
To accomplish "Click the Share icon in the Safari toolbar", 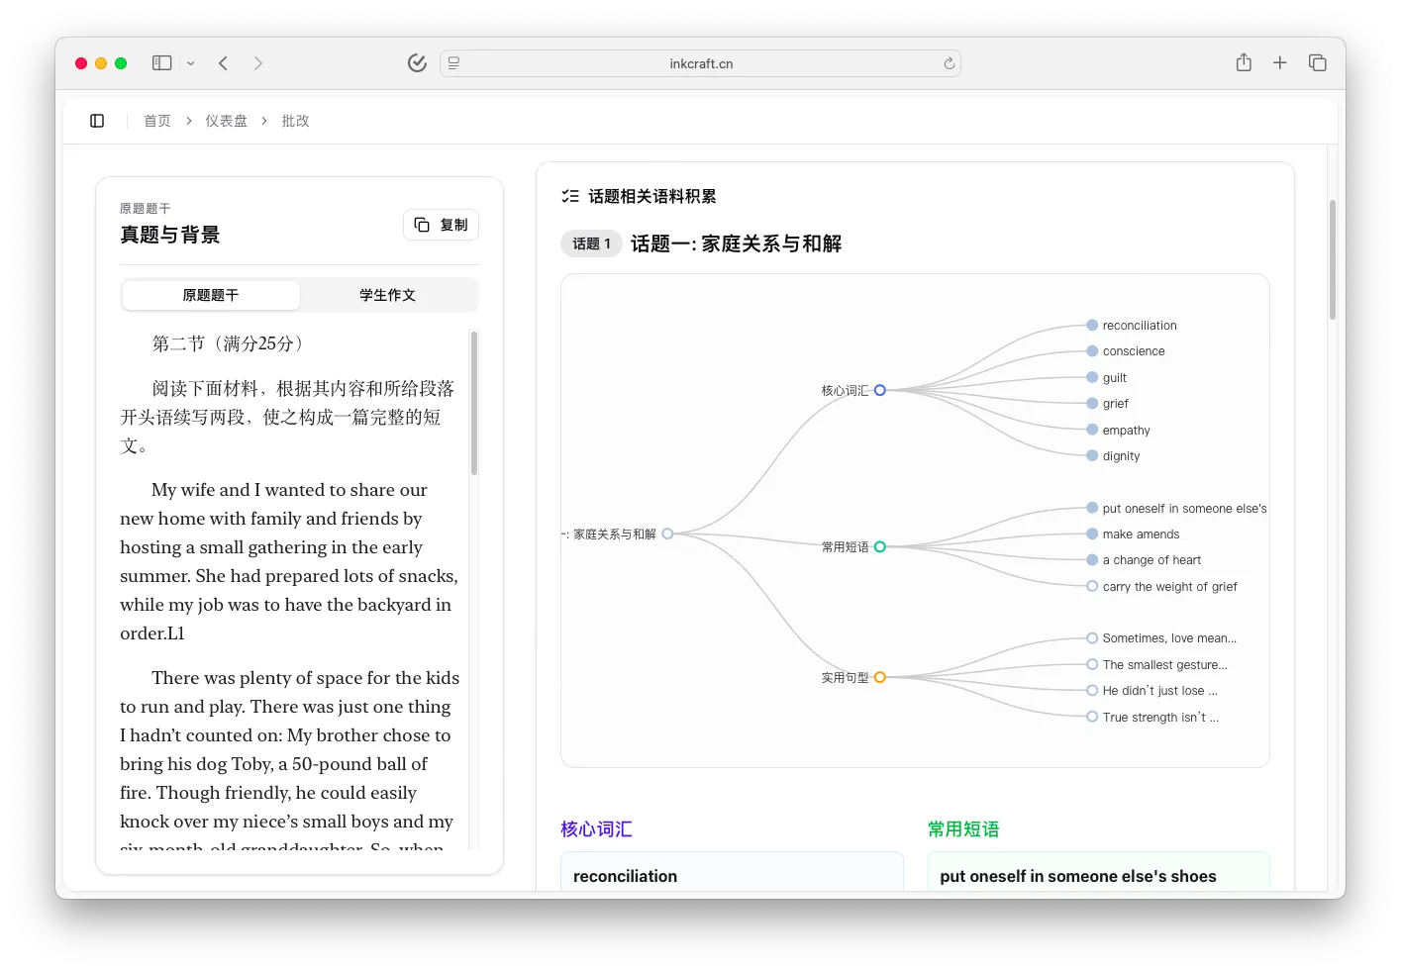I will [1243, 62].
